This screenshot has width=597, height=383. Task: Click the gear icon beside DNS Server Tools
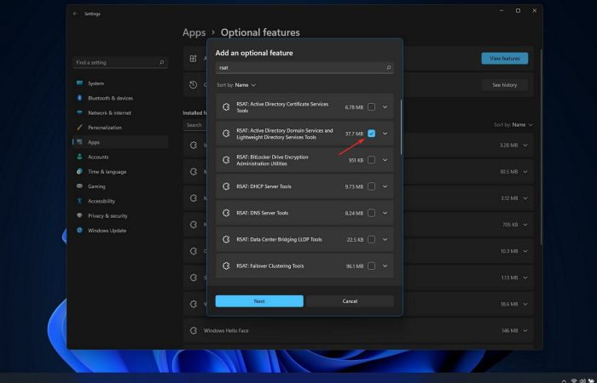(x=226, y=213)
